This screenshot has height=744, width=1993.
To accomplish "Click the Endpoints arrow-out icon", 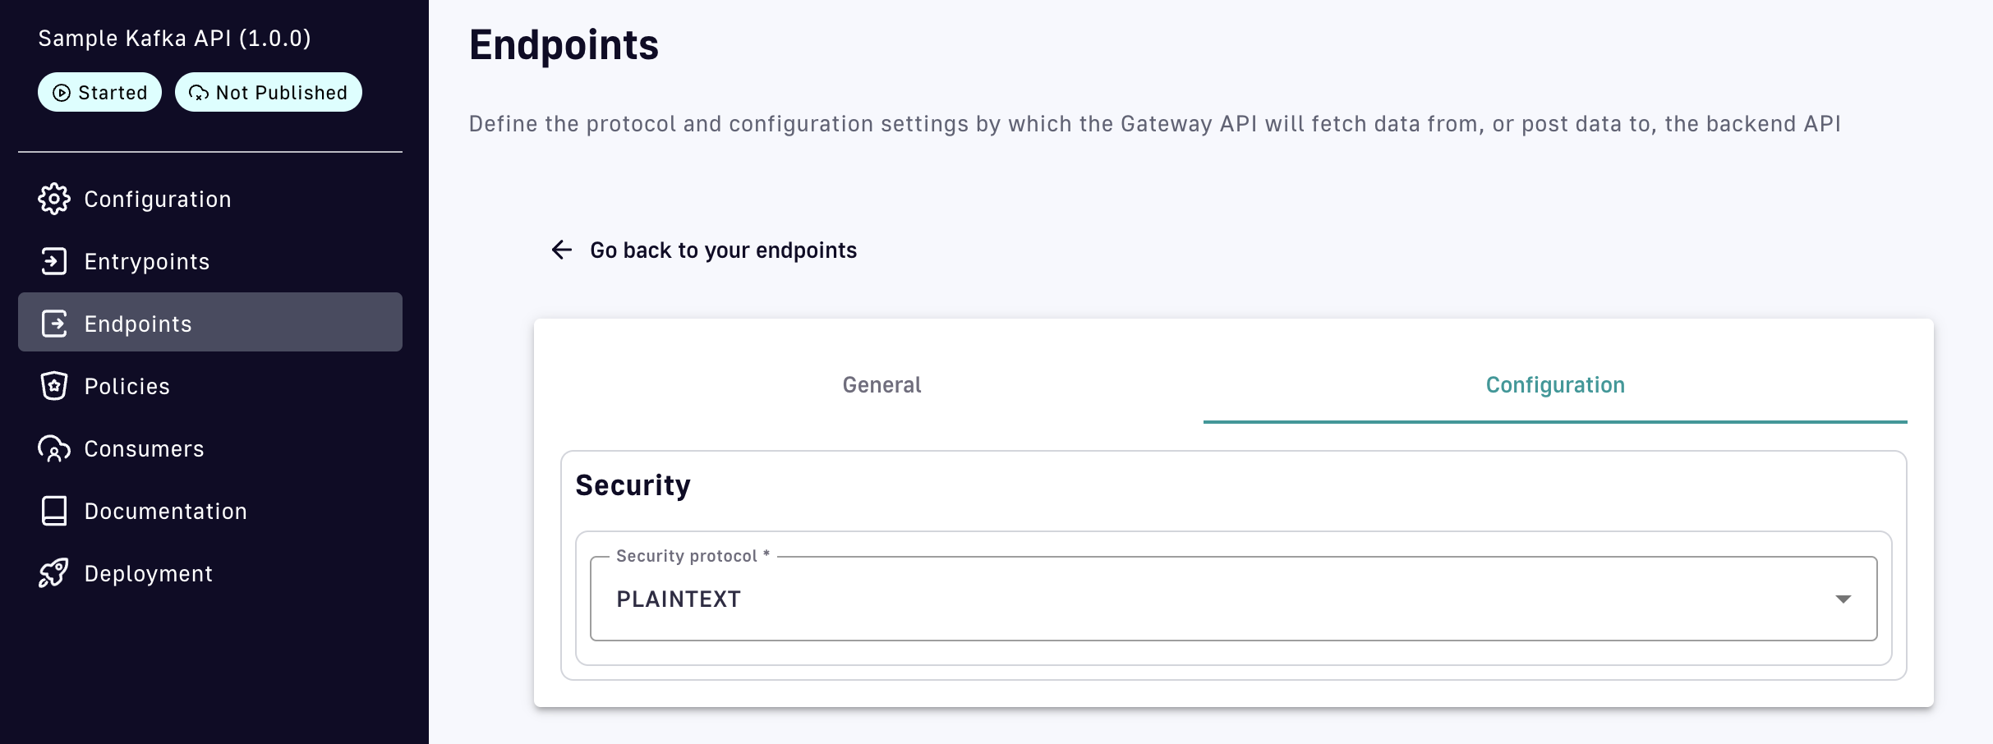I will pos(54,324).
